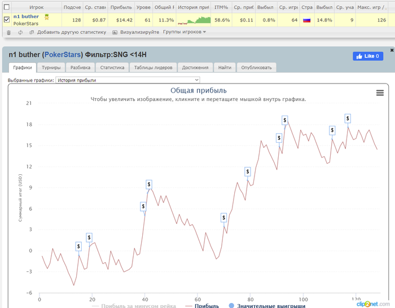Click the average stake value $0.87
The image size is (395, 308).
99,20
